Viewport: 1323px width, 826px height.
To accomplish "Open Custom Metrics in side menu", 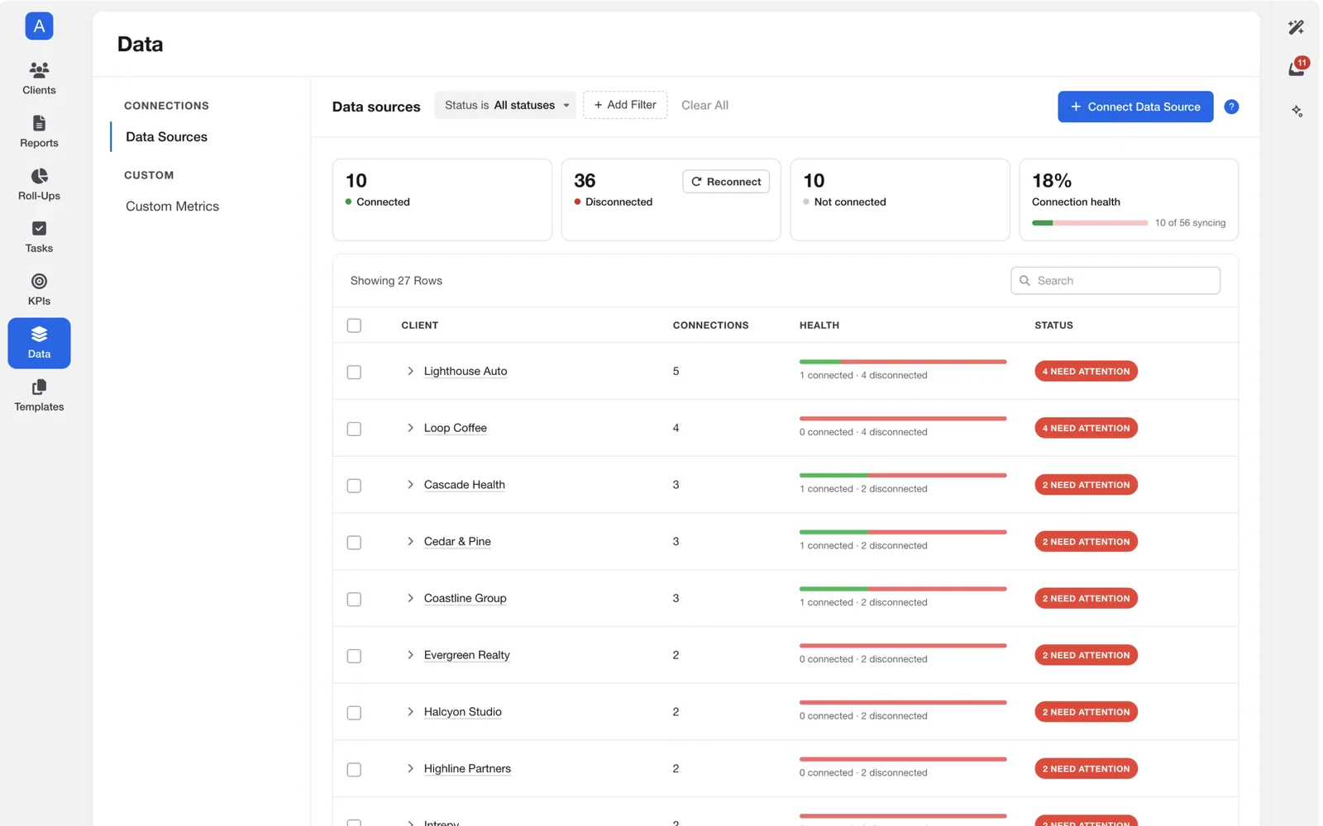I will (x=172, y=206).
